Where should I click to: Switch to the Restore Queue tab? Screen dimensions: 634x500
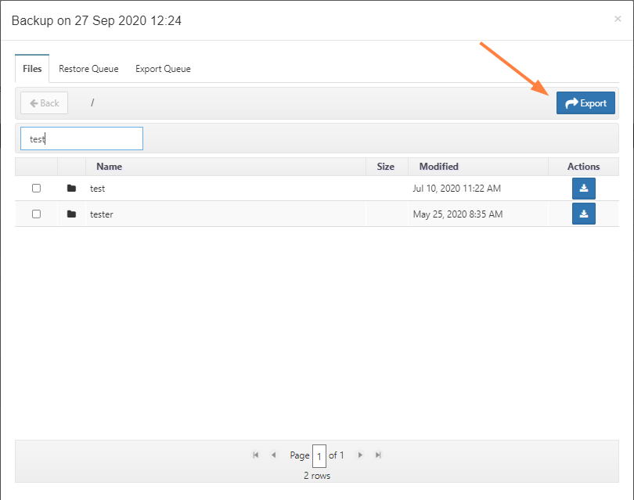(x=88, y=69)
